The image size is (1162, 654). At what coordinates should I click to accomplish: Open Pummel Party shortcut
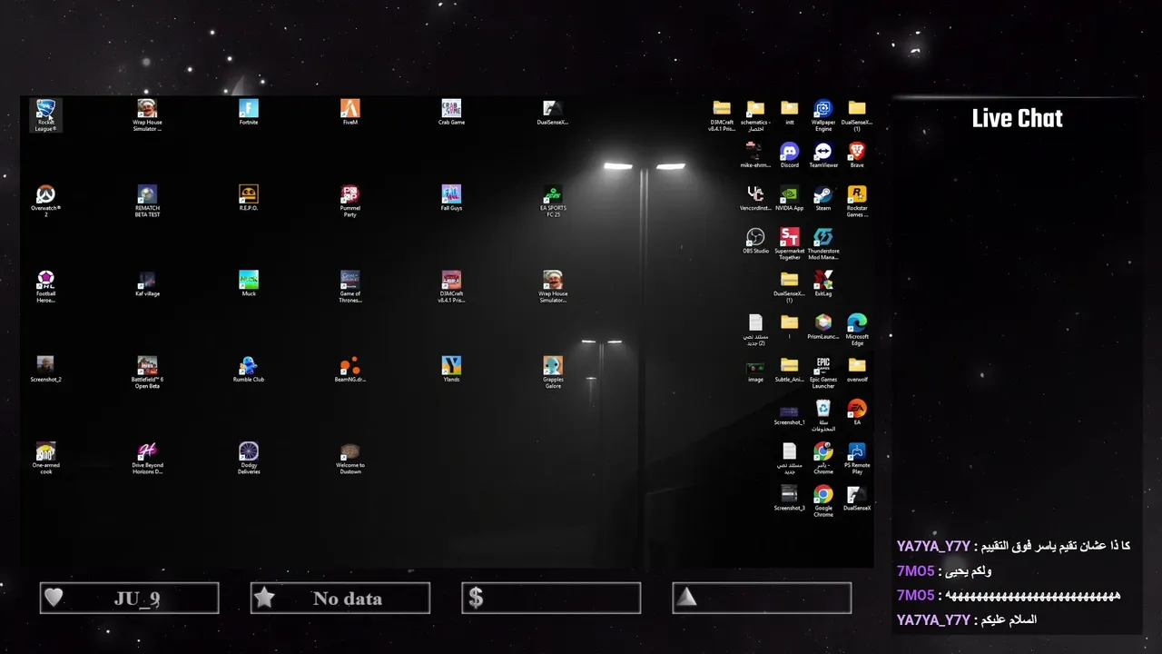pos(350,202)
